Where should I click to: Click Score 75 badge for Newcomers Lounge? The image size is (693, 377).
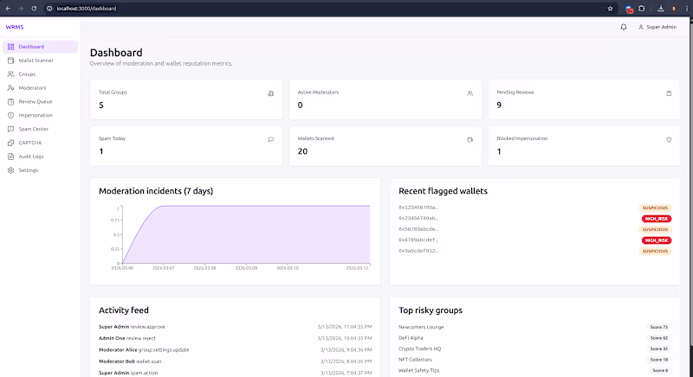pyautogui.click(x=659, y=327)
